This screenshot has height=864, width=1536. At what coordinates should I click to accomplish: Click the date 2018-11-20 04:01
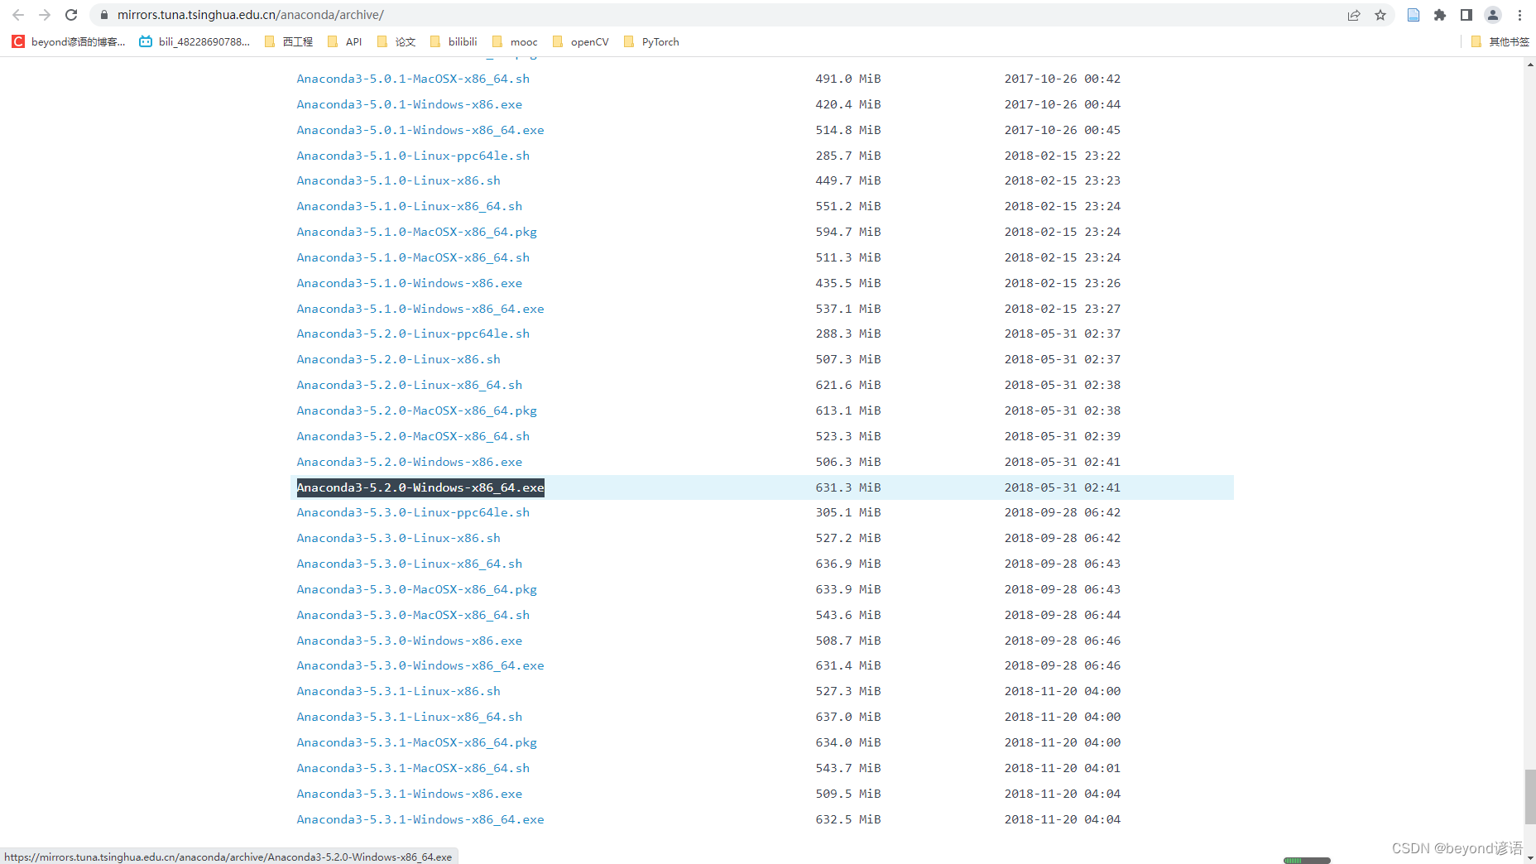click(1063, 768)
